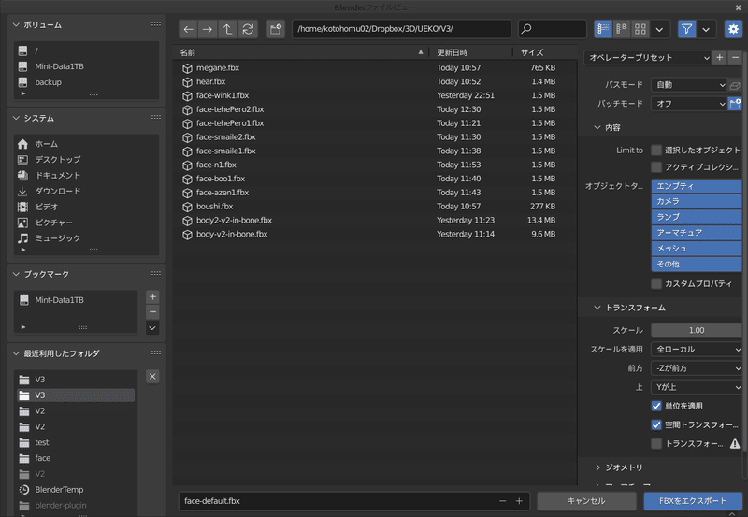The width and height of the screenshot is (748, 517).
Task: Switch to vertical list display mode
Action: 603,29
